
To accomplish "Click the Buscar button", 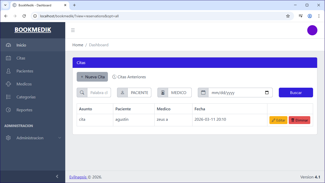I will coord(296,93).
